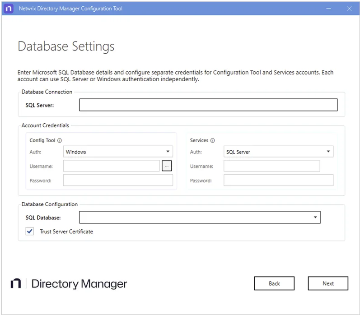
Task: Click the Netwrix app icon in title bar
Action: (9, 9)
